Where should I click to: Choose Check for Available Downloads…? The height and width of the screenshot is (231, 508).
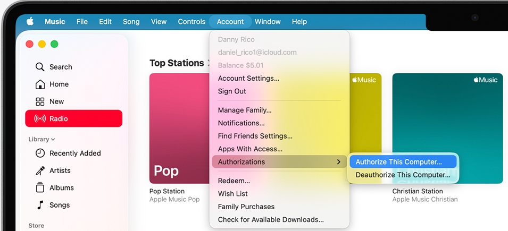[x=279, y=220]
